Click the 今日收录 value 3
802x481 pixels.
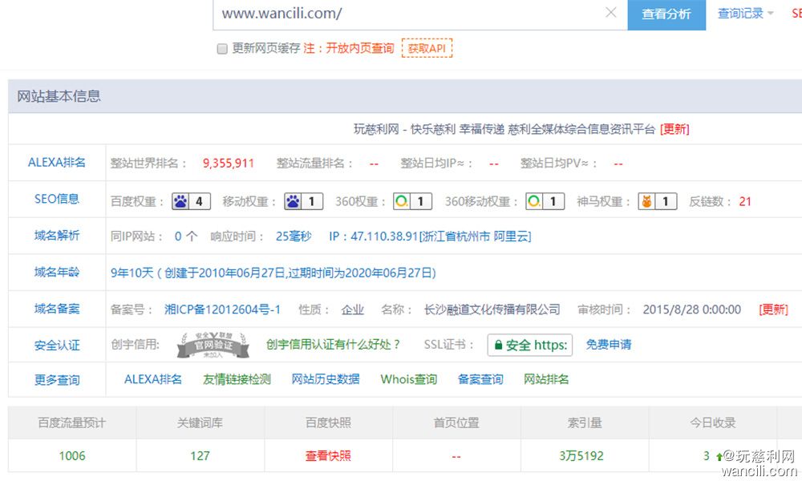click(707, 456)
